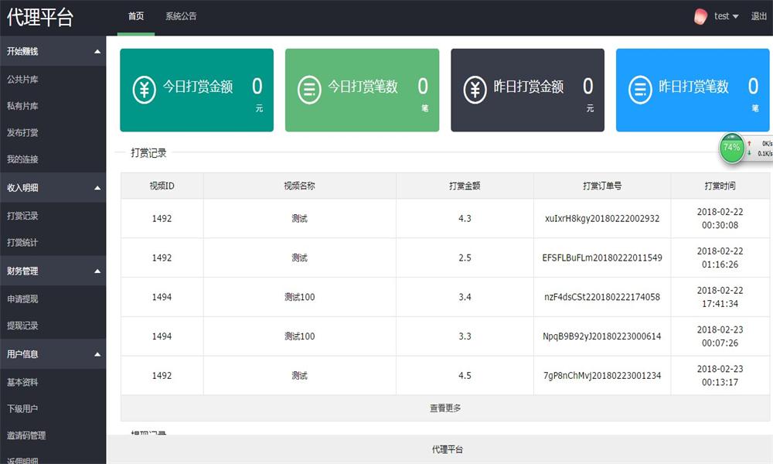The image size is (773, 464).
Task: Click the list icon on 今日打赏笔数 card
Action: point(309,90)
